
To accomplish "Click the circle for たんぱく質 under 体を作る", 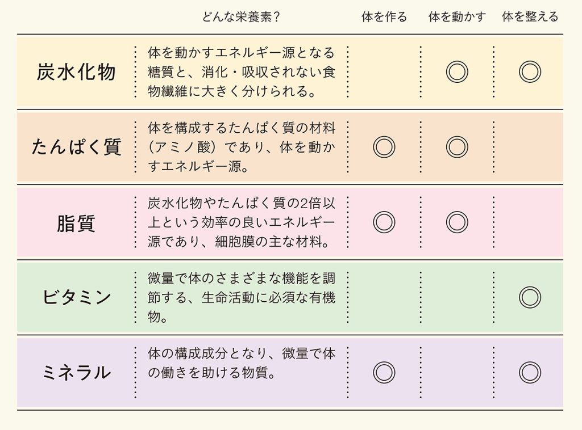I will click(x=384, y=147).
